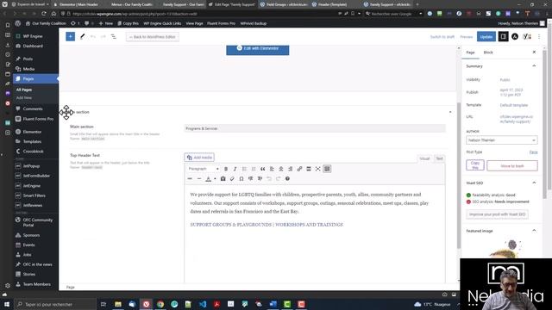This screenshot has height=310, width=552.
Task: Decrease indent in the editor
Action: click(x=250, y=179)
